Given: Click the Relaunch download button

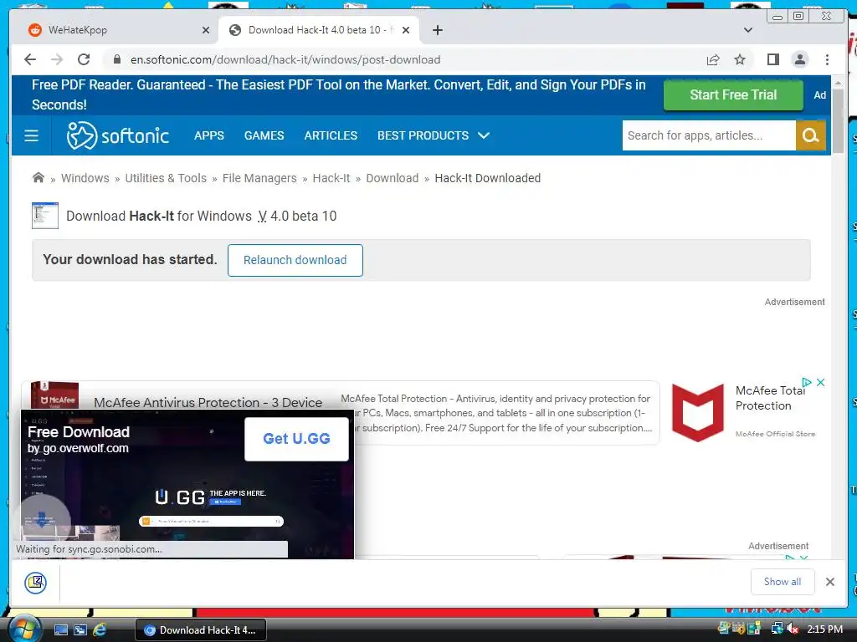Looking at the screenshot, I should pos(295,261).
